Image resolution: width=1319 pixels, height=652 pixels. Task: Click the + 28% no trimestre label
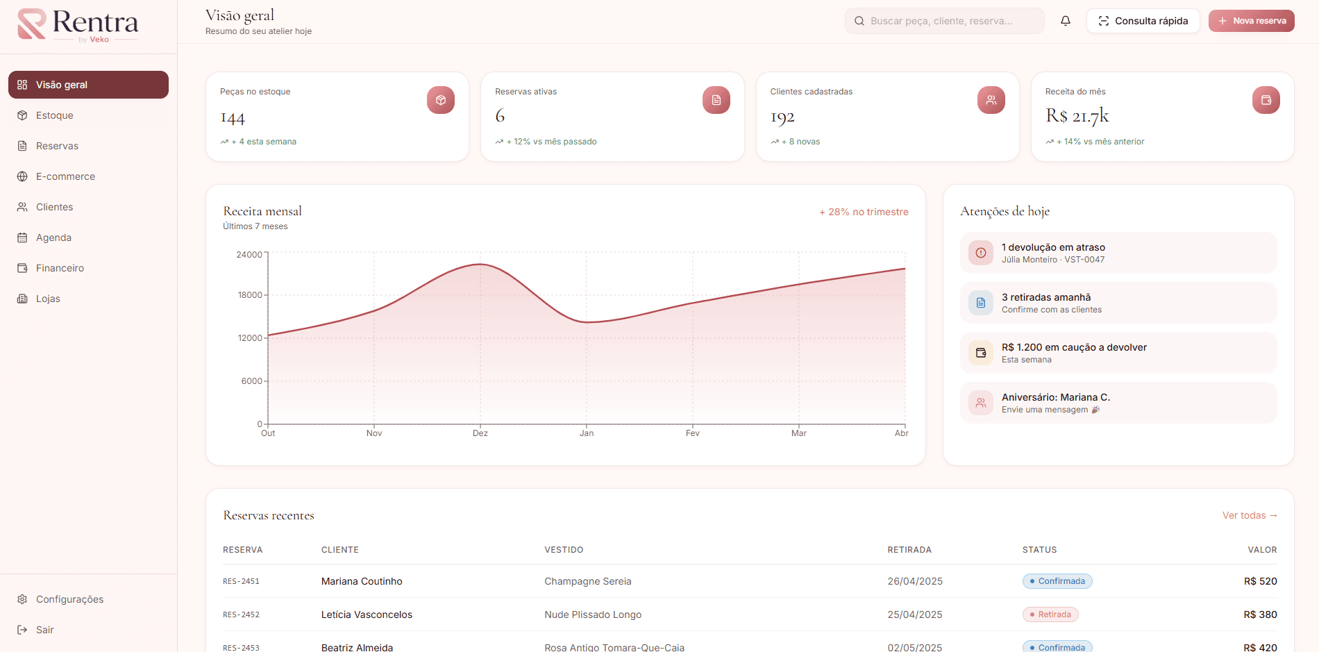(864, 212)
